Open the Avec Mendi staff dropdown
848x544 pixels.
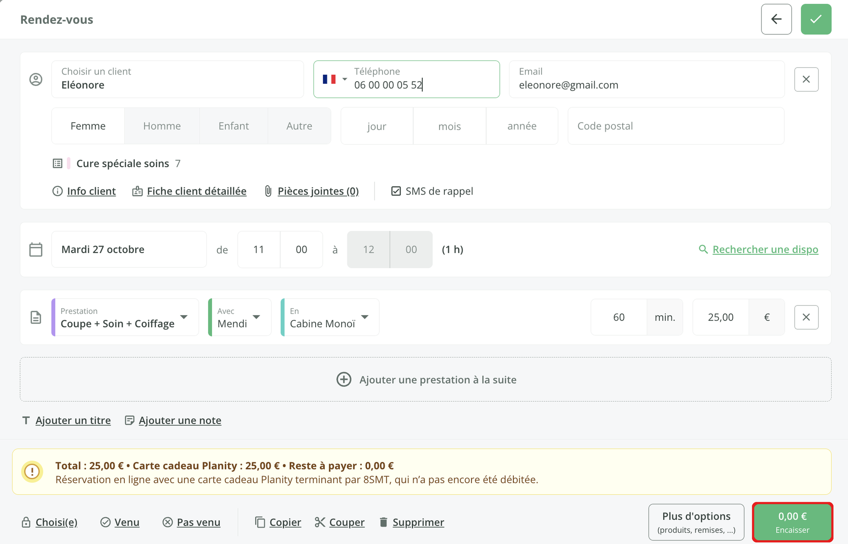coord(240,317)
